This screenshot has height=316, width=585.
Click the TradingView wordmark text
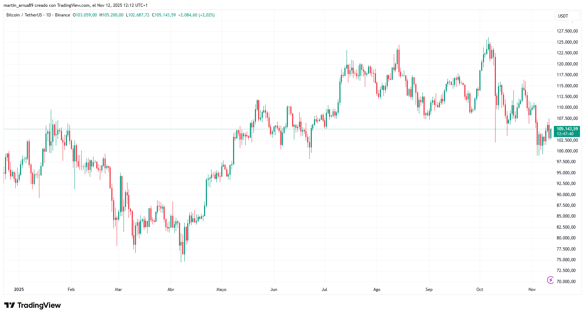tap(39, 305)
